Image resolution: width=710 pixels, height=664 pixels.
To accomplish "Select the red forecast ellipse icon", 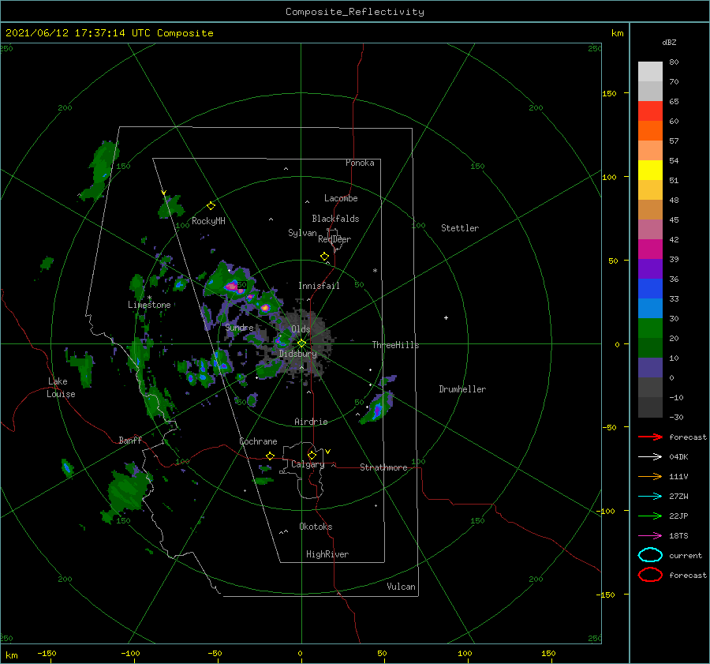I will [x=650, y=575].
